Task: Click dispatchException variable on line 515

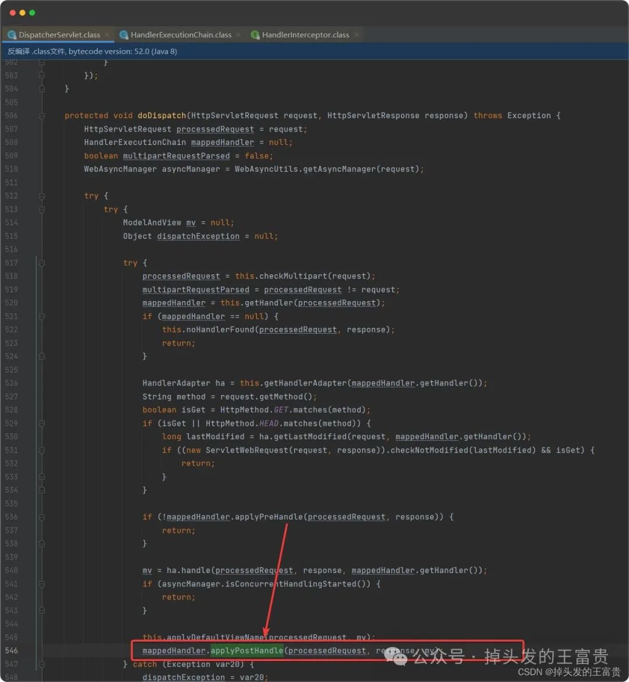Action: click(x=198, y=236)
